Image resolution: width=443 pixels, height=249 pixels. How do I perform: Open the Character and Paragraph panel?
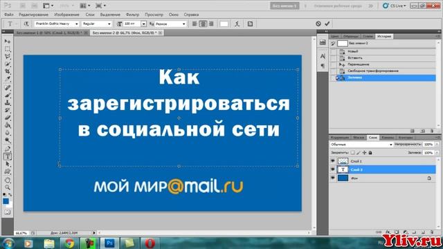pos(250,24)
